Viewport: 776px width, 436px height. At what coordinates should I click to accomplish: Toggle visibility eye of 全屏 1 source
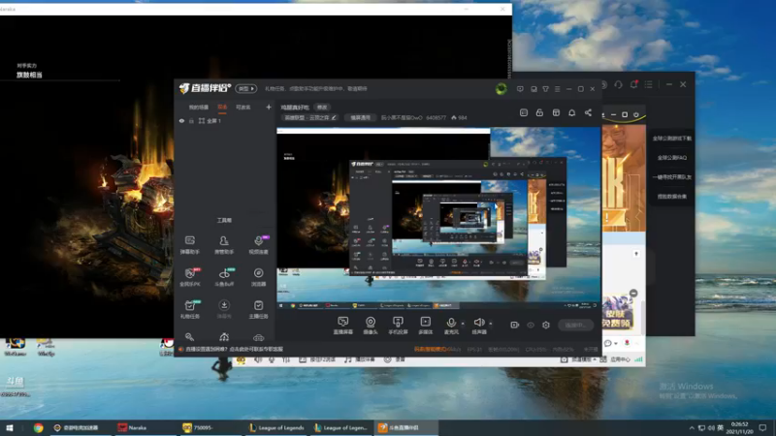point(181,121)
